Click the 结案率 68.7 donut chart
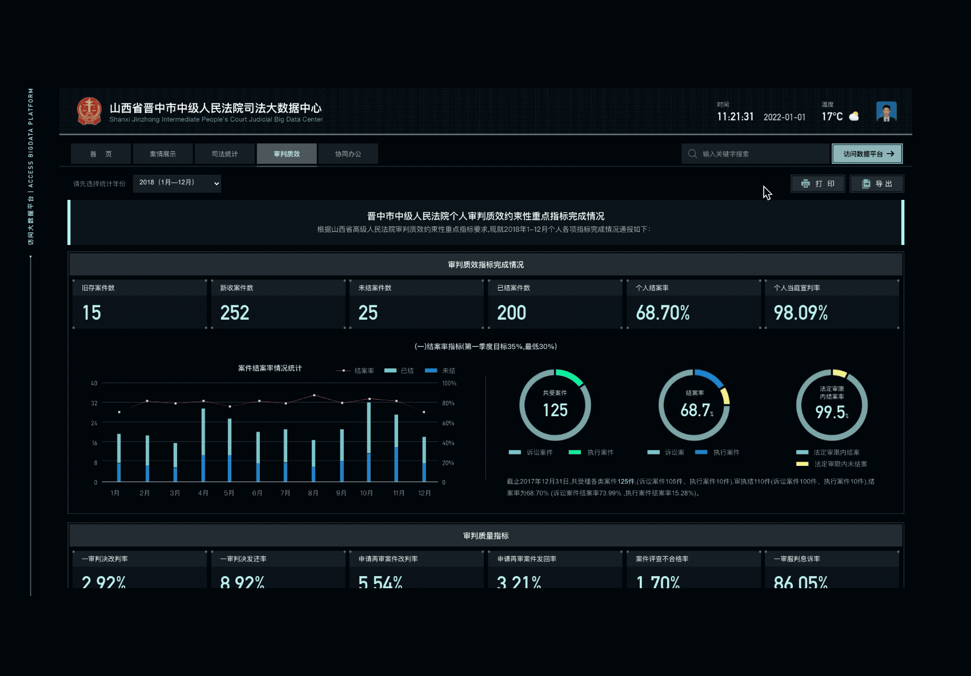 694,405
